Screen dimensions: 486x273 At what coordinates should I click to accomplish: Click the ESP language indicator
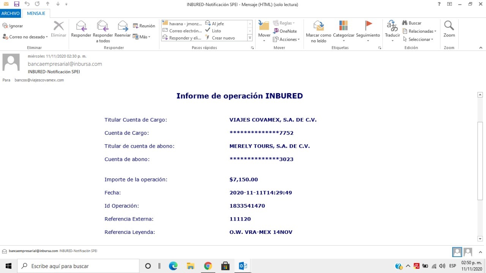[x=453, y=266]
